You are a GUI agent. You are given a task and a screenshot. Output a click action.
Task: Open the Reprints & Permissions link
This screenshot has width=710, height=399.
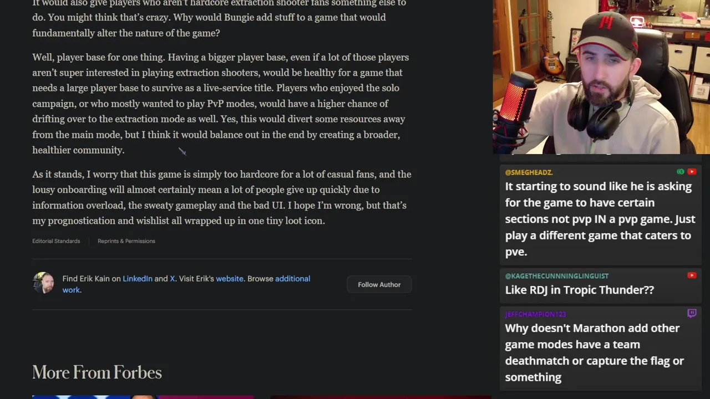126,241
